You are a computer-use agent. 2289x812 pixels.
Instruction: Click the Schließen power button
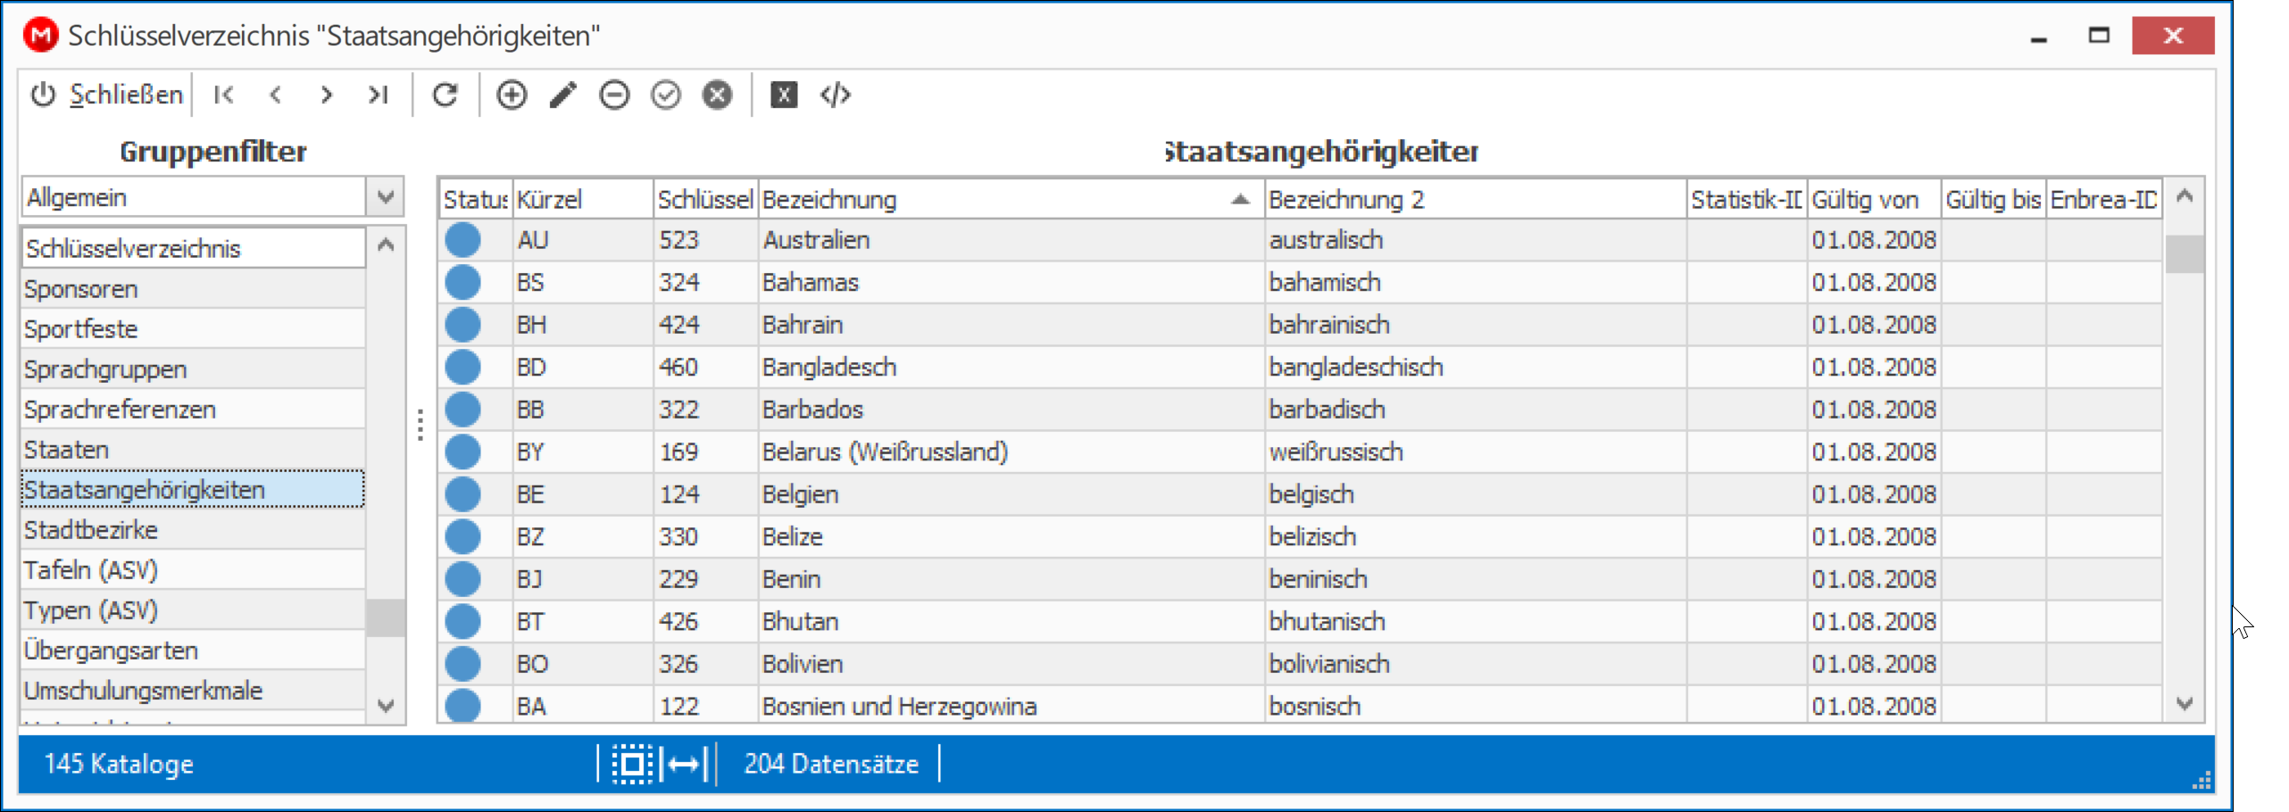click(106, 95)
